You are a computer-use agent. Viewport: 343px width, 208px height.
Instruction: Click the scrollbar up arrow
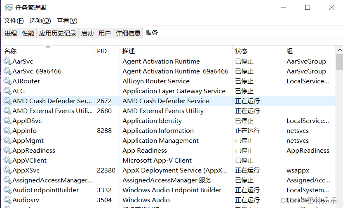tap(340, 50)
